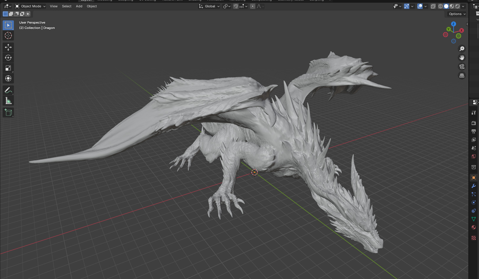Select the Annotate pencil tool
This screenshot has height=279, width=479.
point(8,90)
